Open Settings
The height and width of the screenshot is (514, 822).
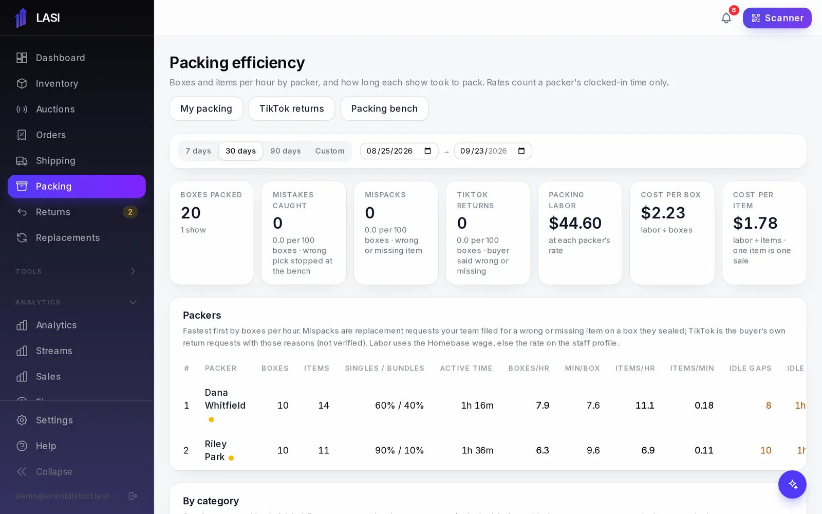77,420
